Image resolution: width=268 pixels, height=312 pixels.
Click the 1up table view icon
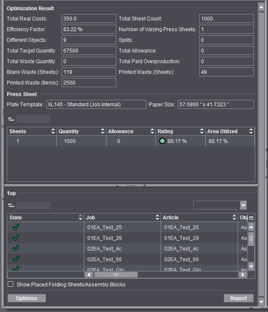click(11, 206)
